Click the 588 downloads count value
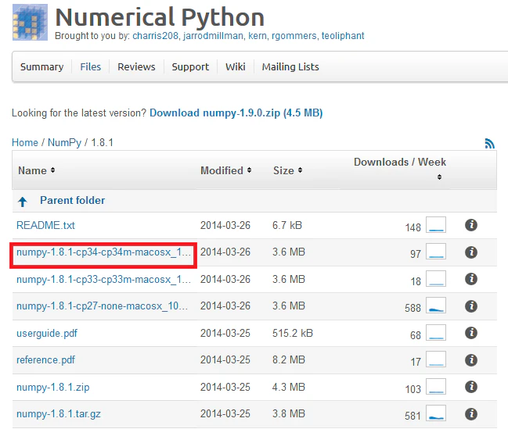Viewport: 508px width, 429px height. coord(413,308)
